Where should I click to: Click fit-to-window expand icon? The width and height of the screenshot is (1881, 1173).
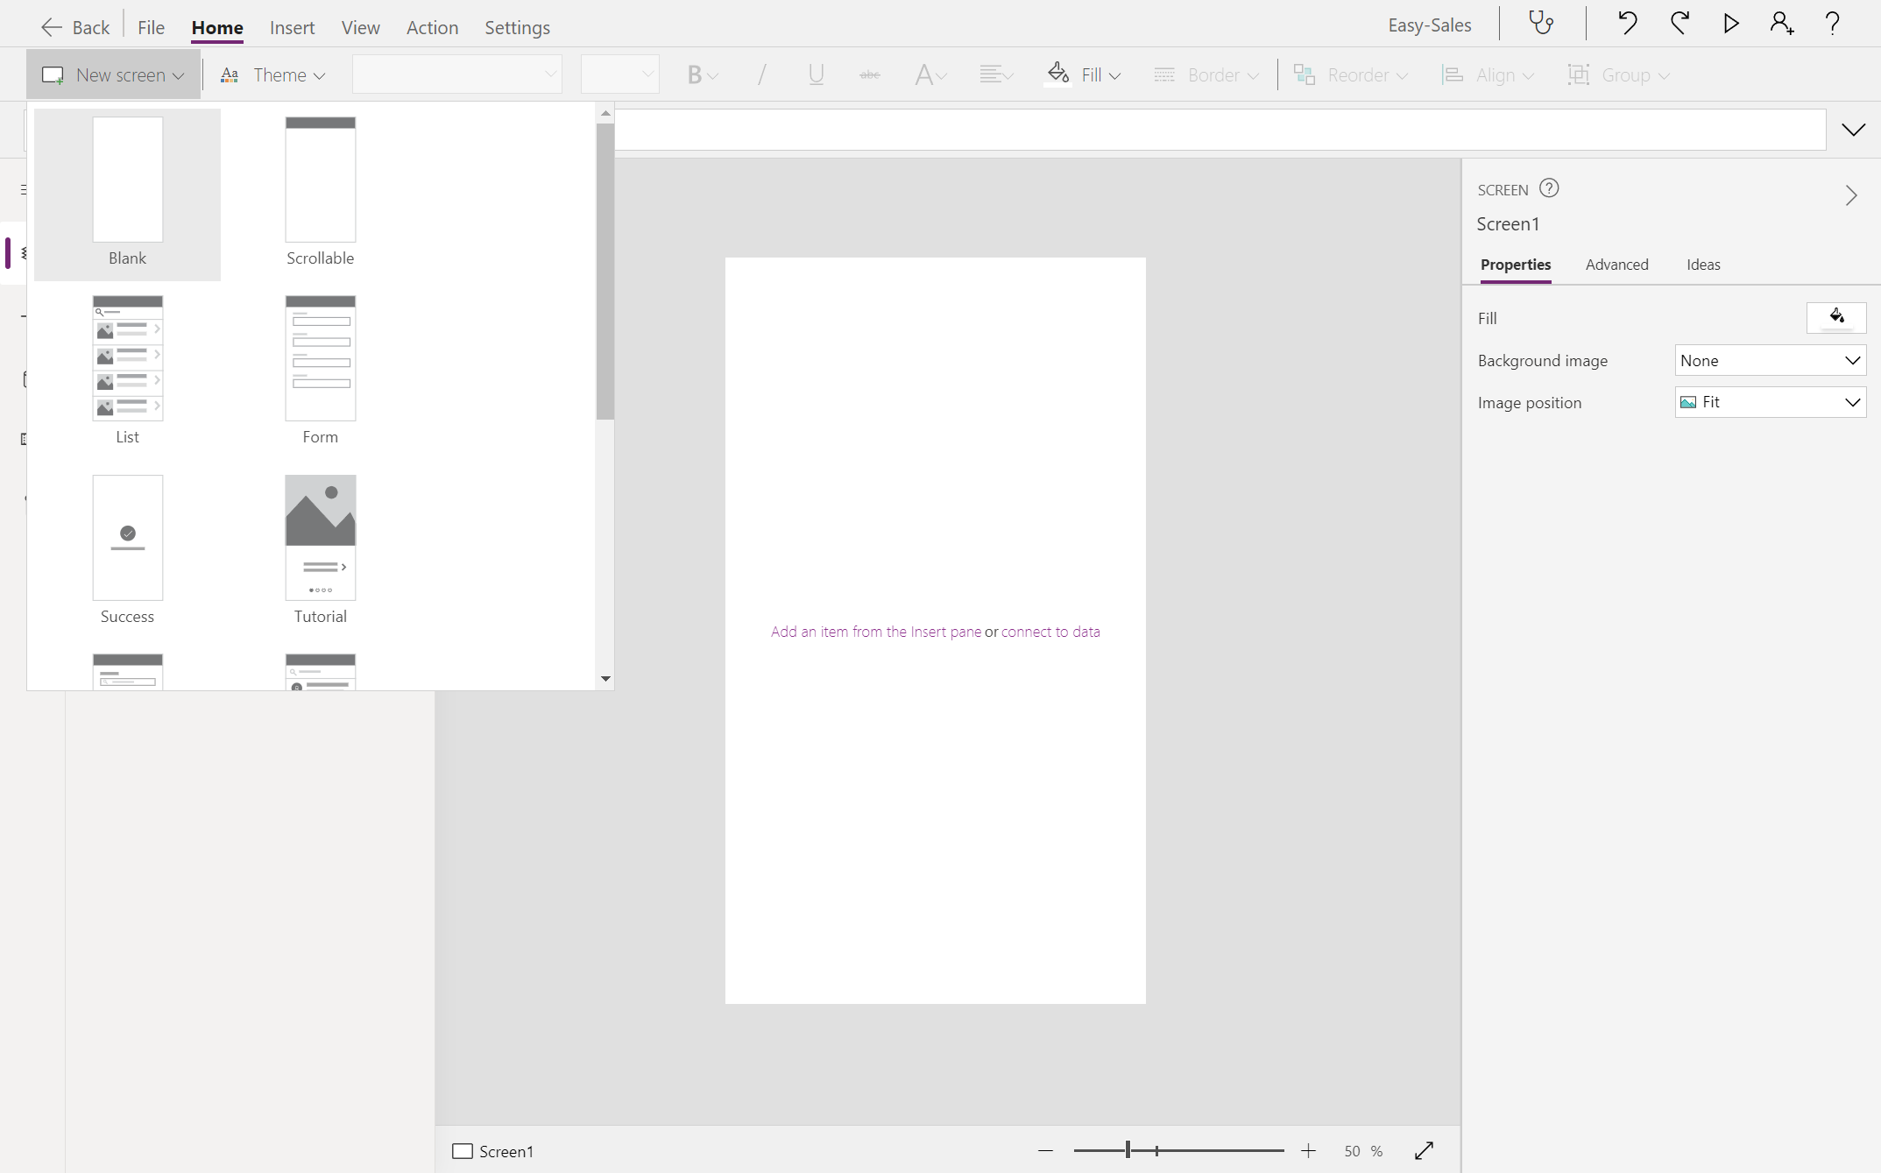point(1424,1150)
